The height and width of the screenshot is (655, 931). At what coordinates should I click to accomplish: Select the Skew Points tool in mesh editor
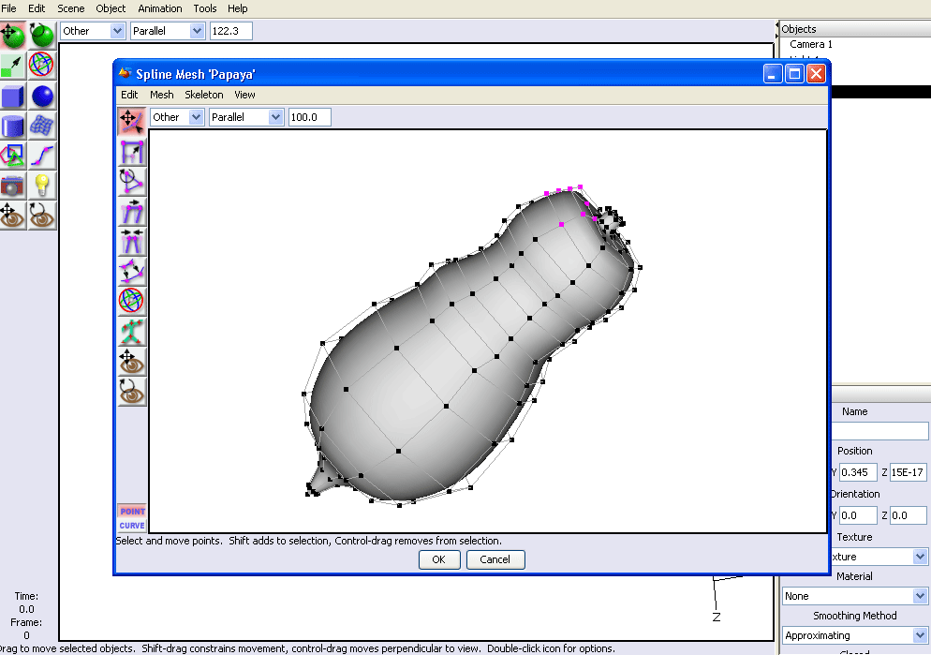(x=131, y=211)
